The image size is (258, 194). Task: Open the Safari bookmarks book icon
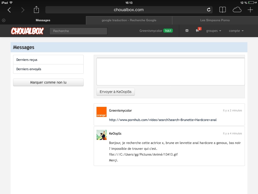pos(222,10)
